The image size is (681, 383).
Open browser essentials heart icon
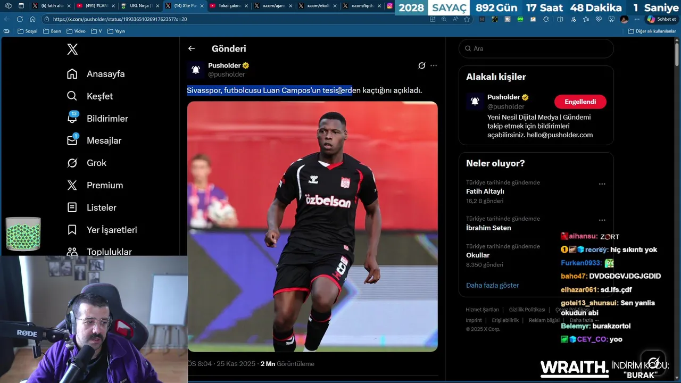(x=599, y=19)
